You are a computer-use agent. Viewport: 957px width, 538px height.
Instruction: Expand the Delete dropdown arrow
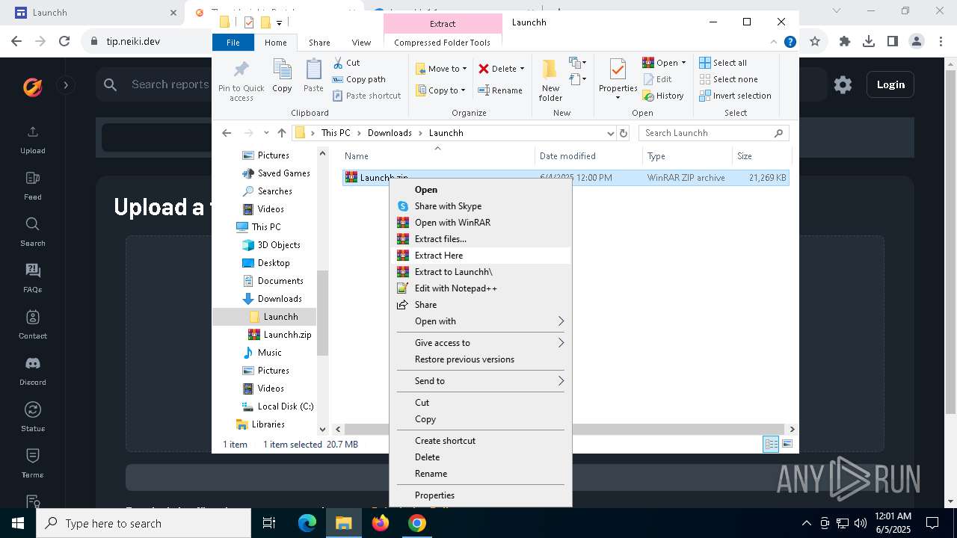pyautogui.click(x=521, y=69)
